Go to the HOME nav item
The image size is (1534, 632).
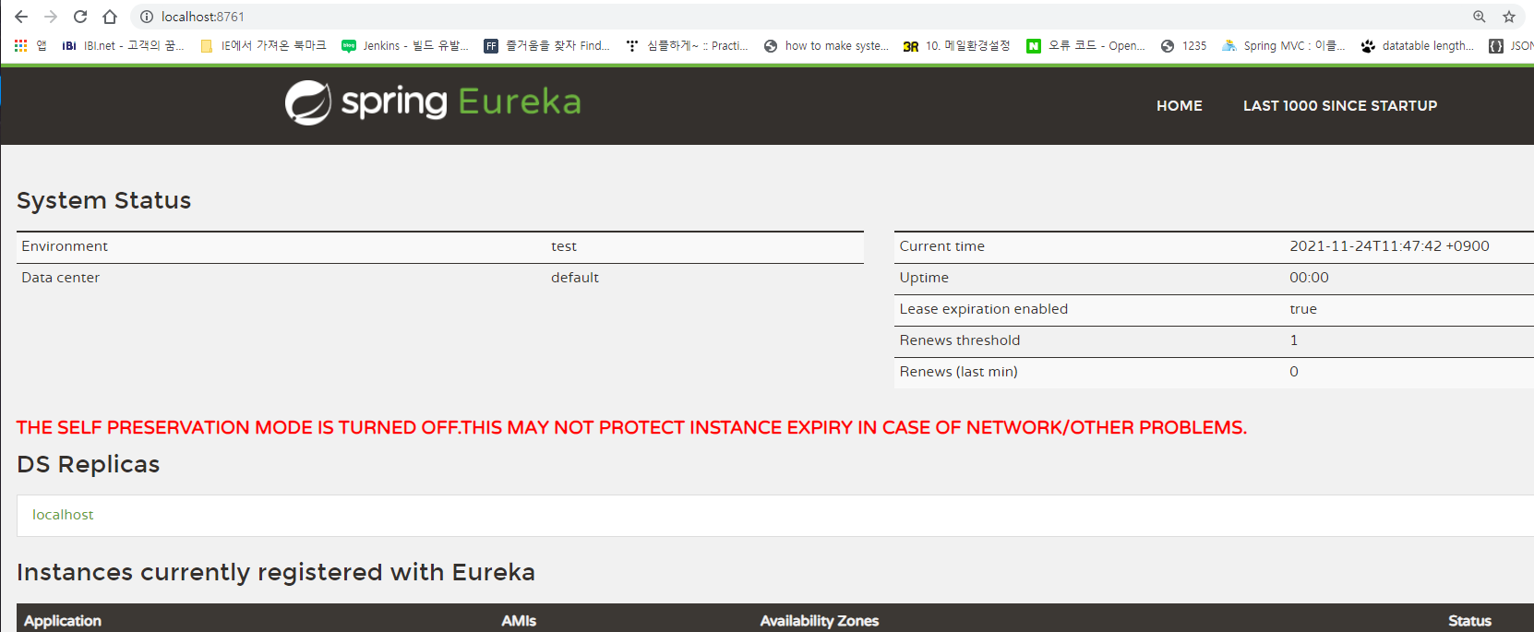[1180, 105]
